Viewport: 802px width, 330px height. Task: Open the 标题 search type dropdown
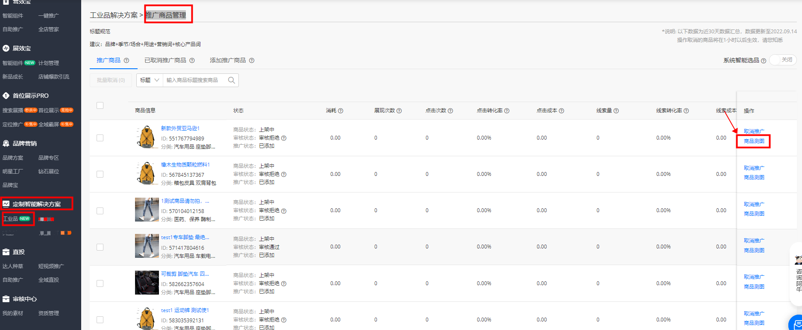tap(150, 80)
